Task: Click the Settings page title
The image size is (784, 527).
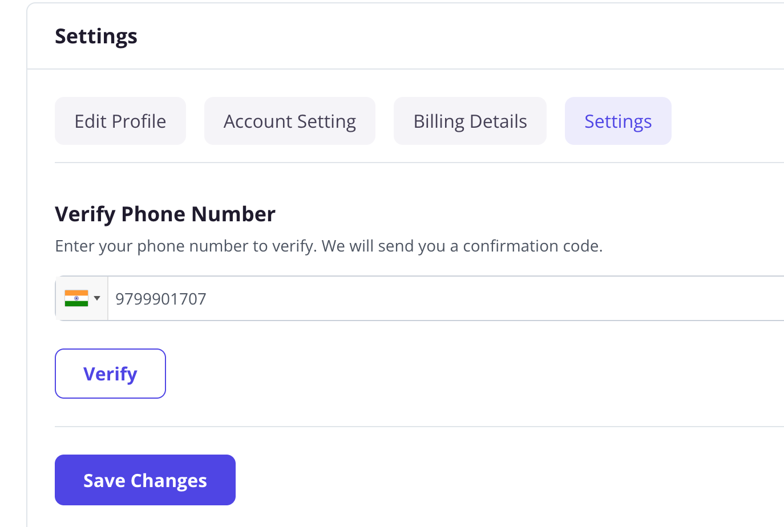Action: [x=96, y=37]
